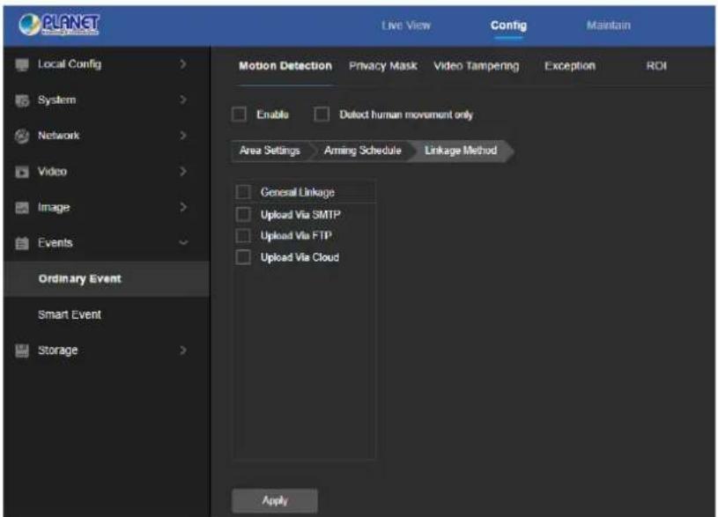
Task: Click the Video play icon
Action: 21,172
